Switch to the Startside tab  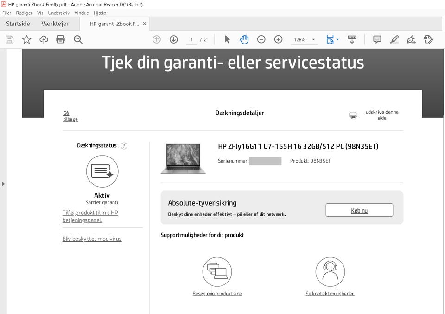18,24
